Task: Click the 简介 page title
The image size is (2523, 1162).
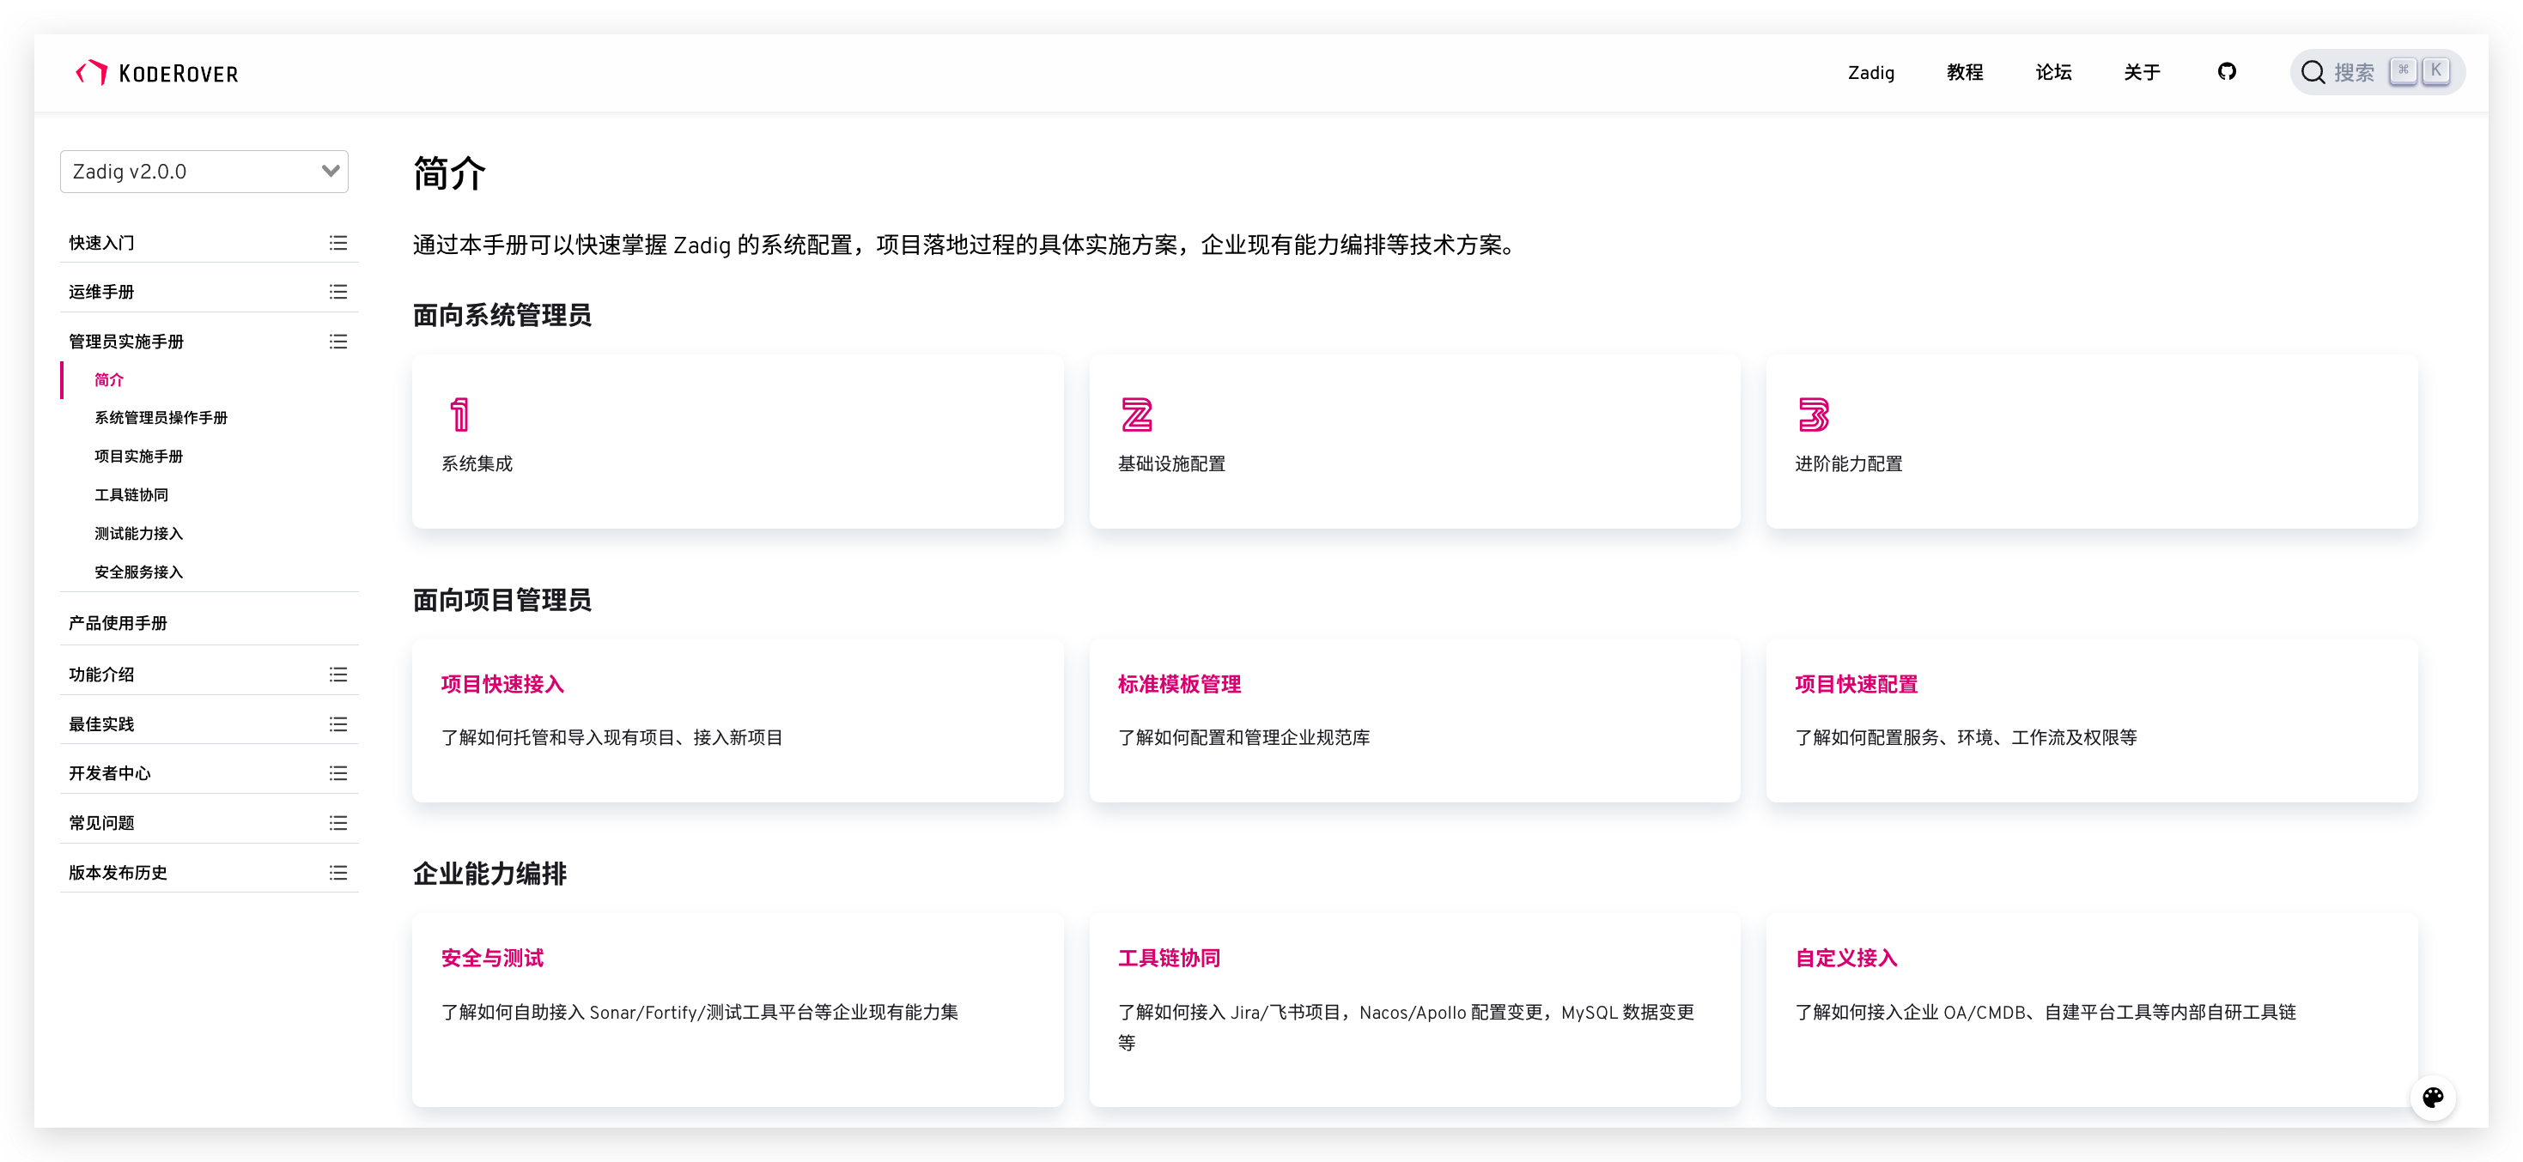Action: (448, 173)
